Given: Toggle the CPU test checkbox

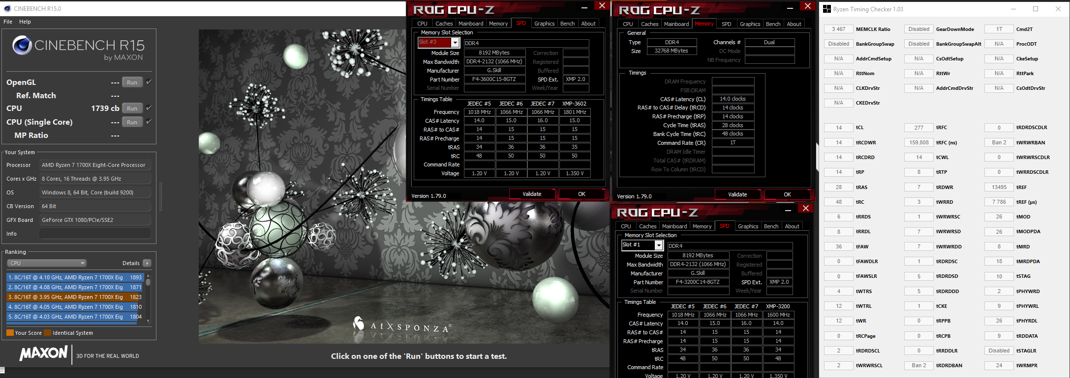Looking at the screenshot, I should click(x=149, y=108).
